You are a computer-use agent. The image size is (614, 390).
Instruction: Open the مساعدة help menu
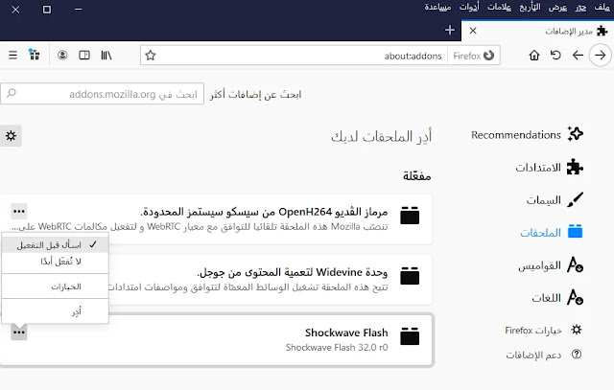click(x=437, y=7)
